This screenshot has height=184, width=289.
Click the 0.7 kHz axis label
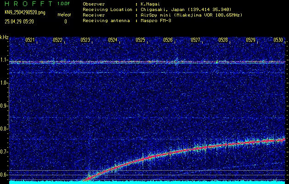(x=4, y=152)
